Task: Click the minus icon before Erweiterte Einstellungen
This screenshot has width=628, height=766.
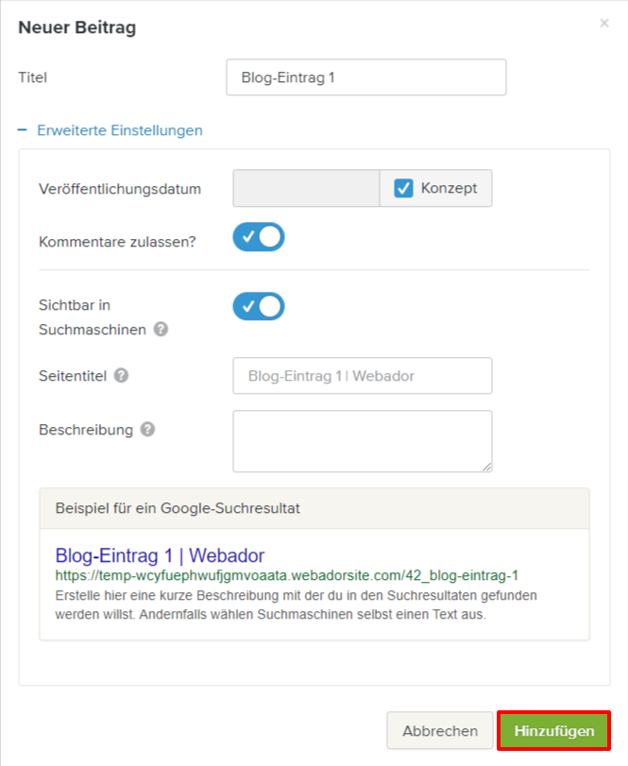Action: pyautogui.click(x=23, y=130)
